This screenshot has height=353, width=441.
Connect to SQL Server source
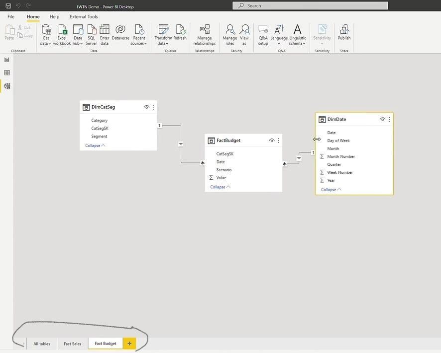point(92,35)
